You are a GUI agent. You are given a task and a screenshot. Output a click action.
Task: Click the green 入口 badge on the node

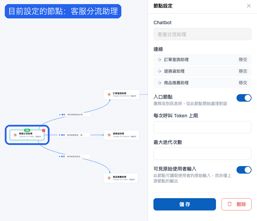click(x=27, y=130)
